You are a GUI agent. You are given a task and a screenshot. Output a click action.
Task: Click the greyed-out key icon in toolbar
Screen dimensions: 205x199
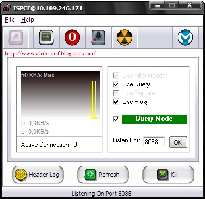click(x=16, y=38)
